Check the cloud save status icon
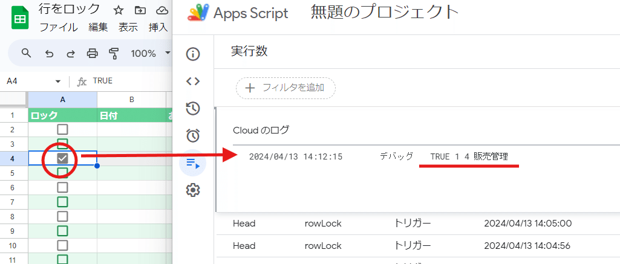 click(x=162, y=10)
